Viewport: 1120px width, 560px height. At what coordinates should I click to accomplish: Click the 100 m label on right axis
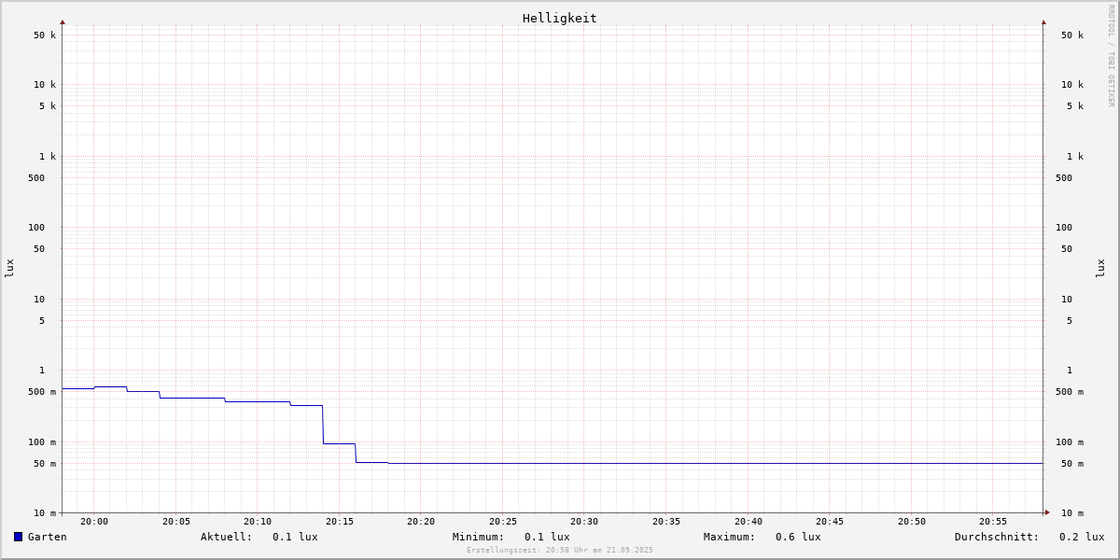(1070, 442)
